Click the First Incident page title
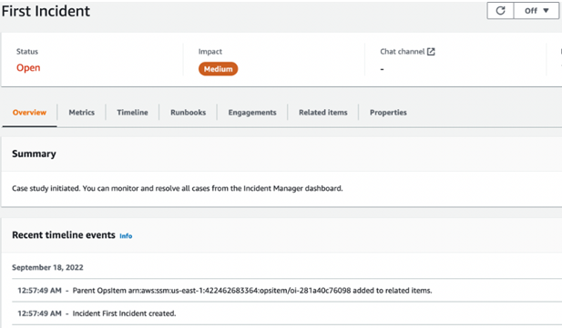 click(46, 11)
